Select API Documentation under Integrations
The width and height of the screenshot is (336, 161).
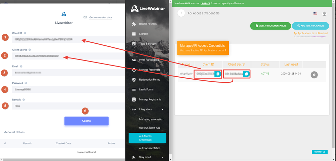150,148
